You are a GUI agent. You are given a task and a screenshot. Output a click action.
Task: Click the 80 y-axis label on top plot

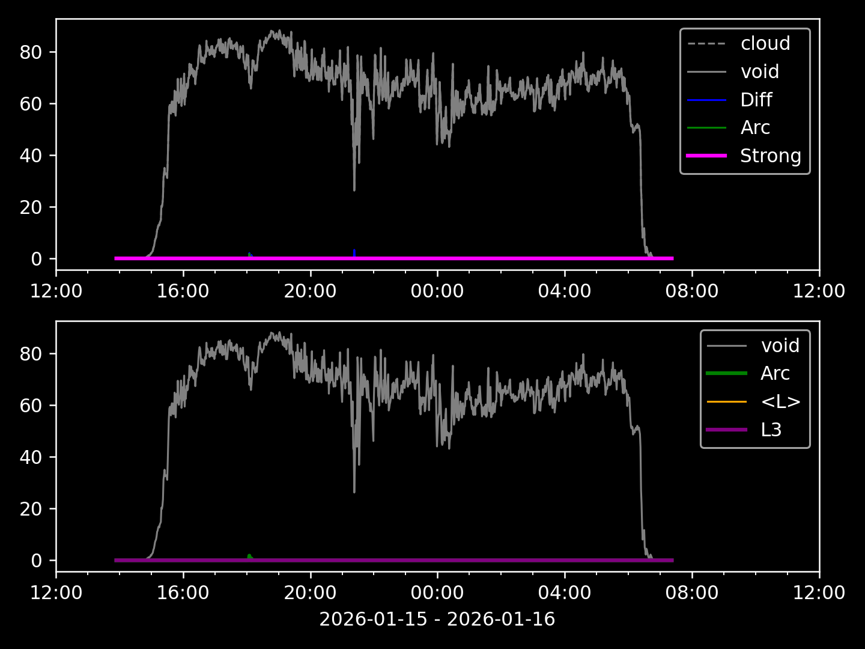pyautogui.click(x=30, y=52)
